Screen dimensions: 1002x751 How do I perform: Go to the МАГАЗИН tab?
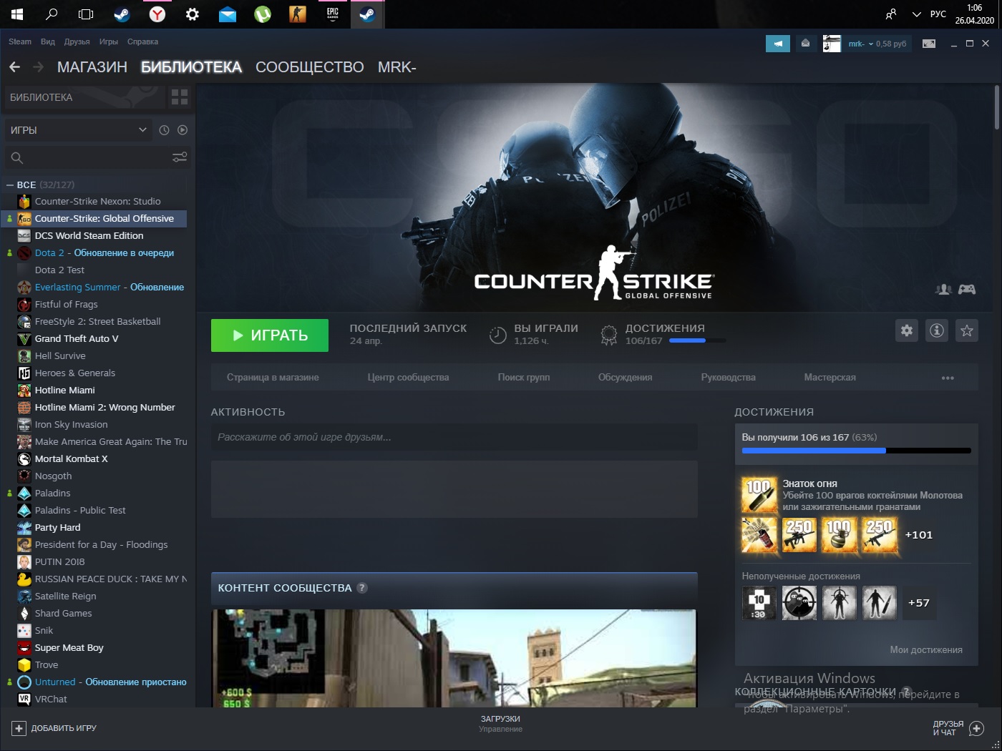click(x=92, y=67)
